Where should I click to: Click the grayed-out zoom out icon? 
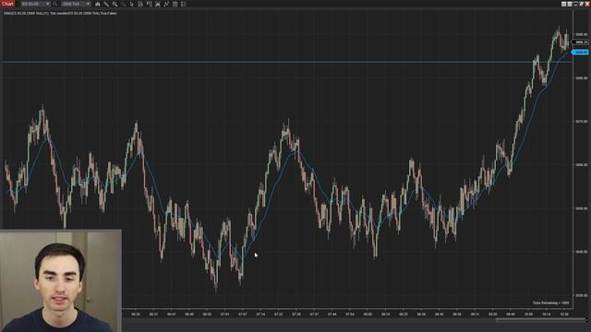point(123,4)
